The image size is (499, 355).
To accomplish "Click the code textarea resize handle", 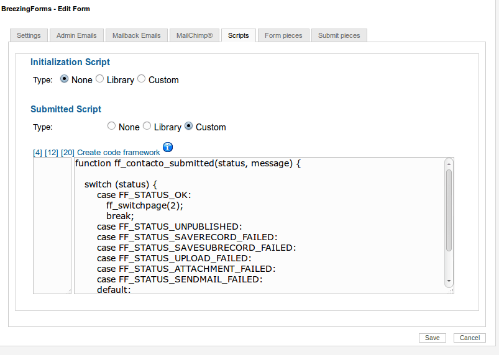I will point(451,291).
